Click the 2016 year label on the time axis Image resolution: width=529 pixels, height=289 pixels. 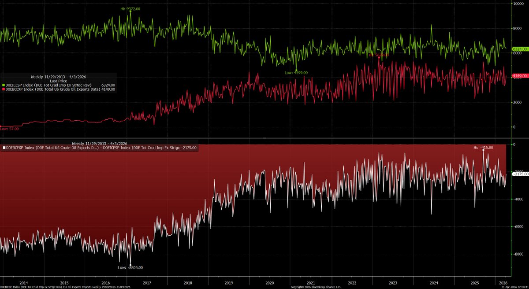point(105,282)
